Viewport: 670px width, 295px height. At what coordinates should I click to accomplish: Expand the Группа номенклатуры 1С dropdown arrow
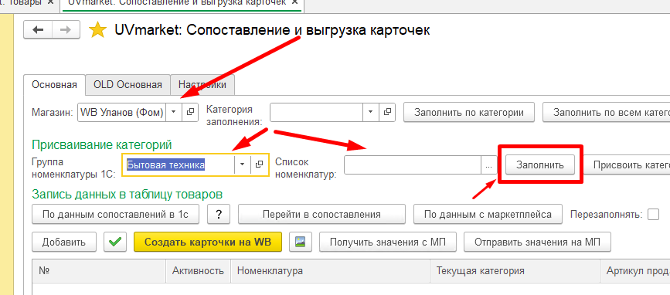[x=243, y=164]
